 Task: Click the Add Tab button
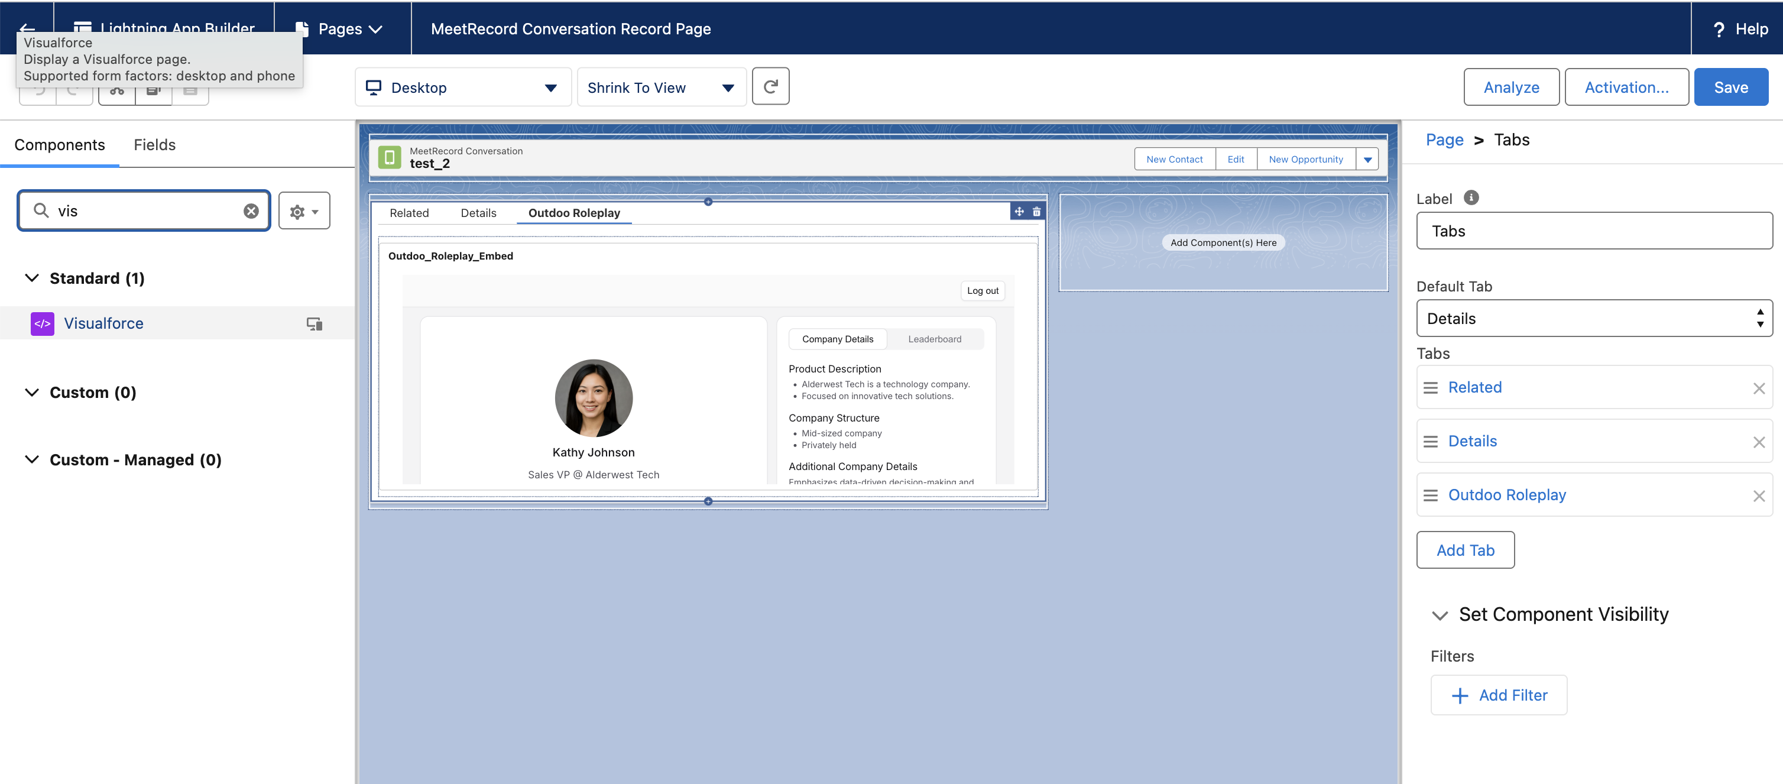click(1464, 550)
